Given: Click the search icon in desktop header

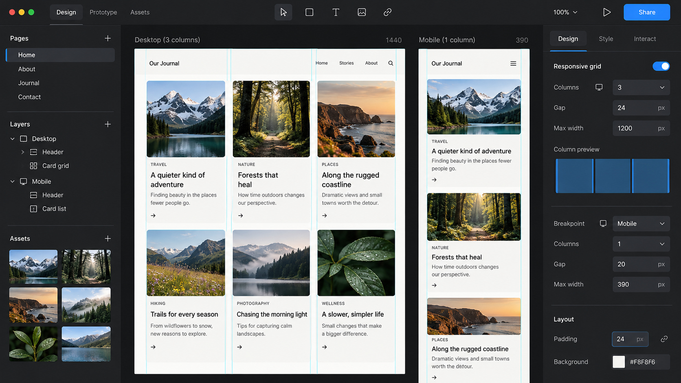Looking at the screenshot, I should pos(391,63).
